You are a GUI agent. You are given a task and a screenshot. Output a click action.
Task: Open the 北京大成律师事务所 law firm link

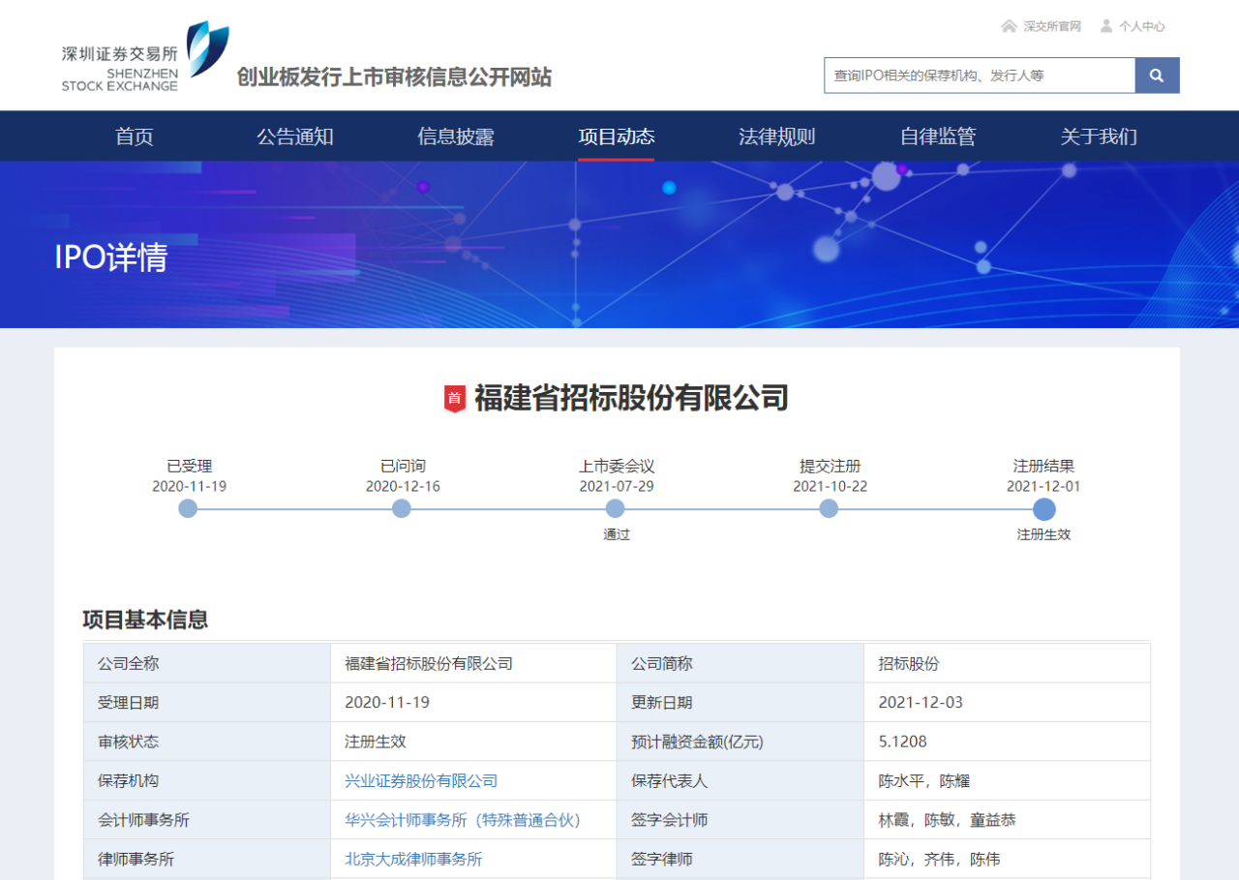pyautogui.click(x=413, y=859)
